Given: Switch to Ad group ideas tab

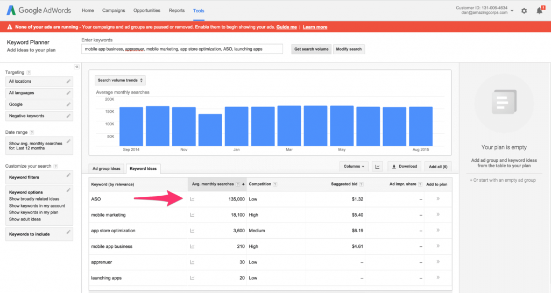Looking at the screenshot, I should pyautogui.click(x=107, y=168).
